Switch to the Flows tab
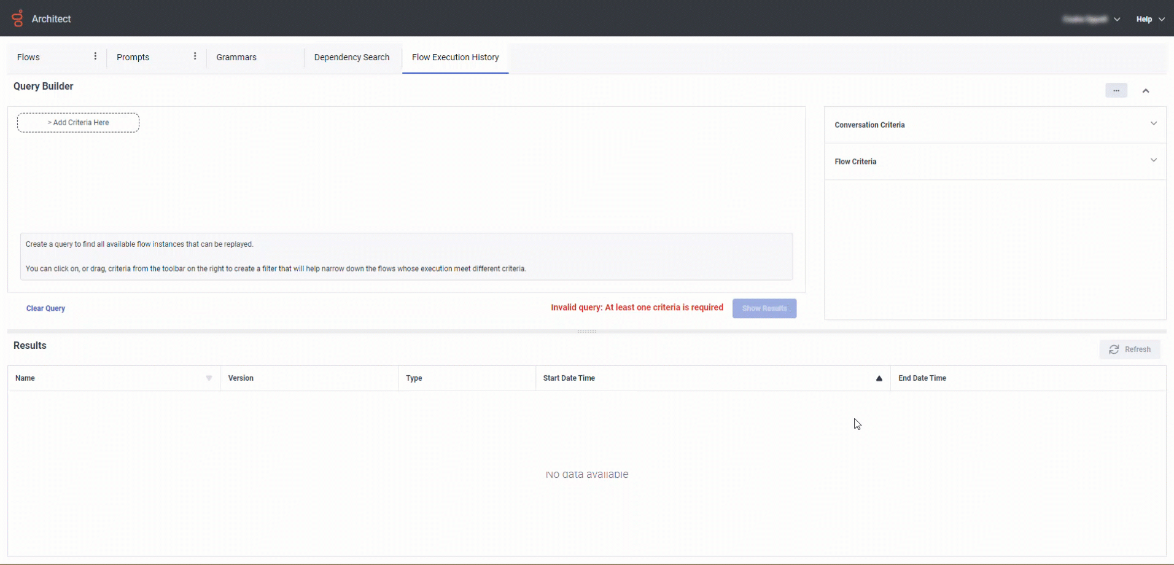 [x=28, y=56]
